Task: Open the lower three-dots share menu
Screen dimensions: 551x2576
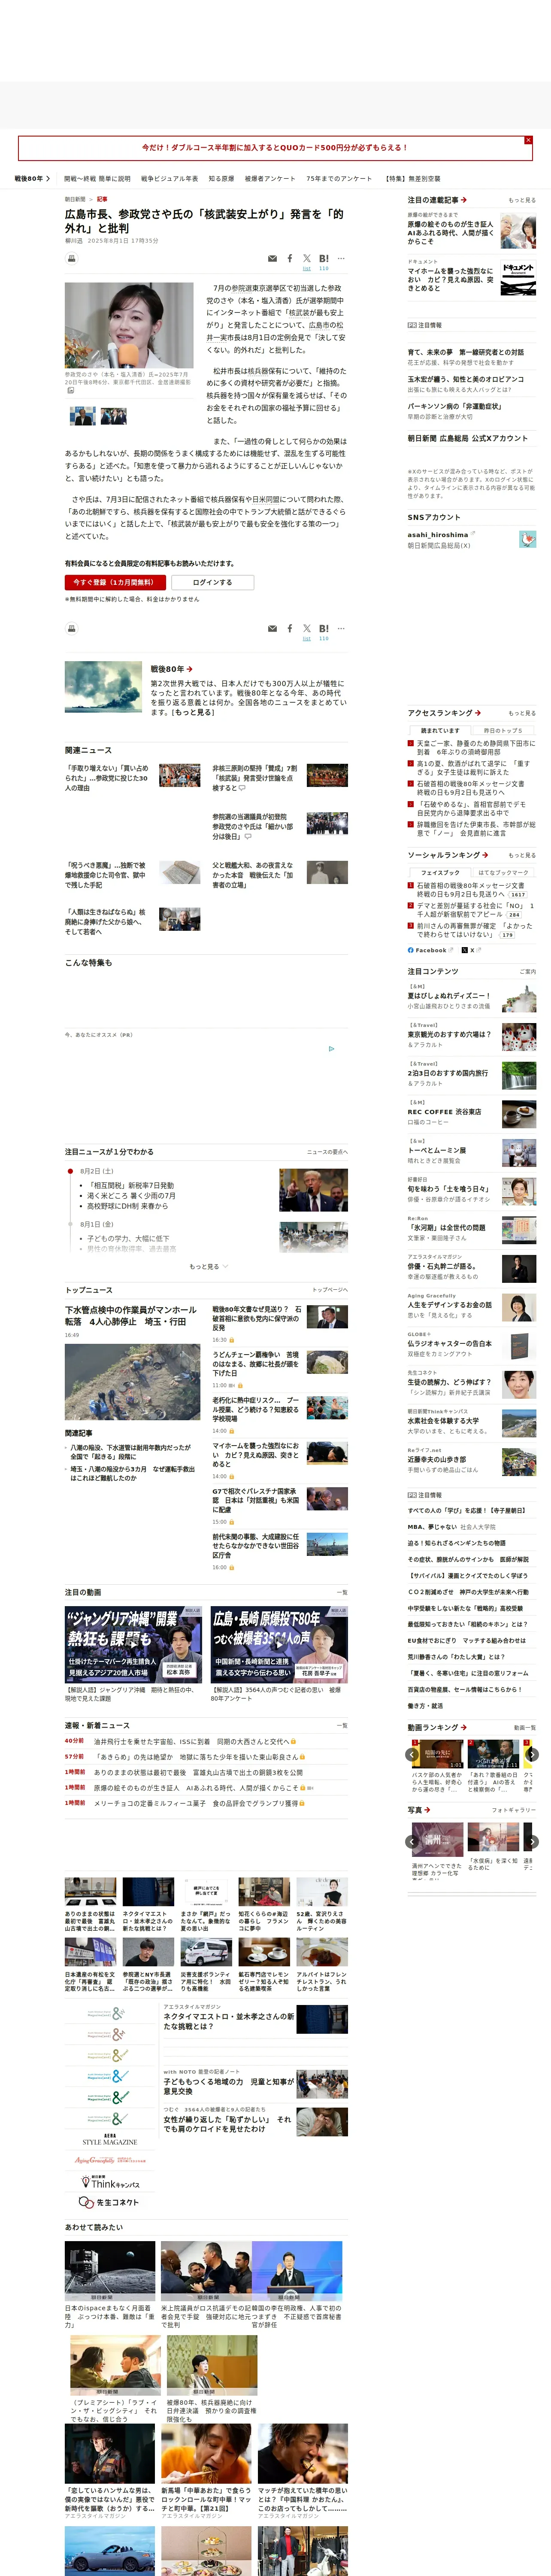Action: 341,628
